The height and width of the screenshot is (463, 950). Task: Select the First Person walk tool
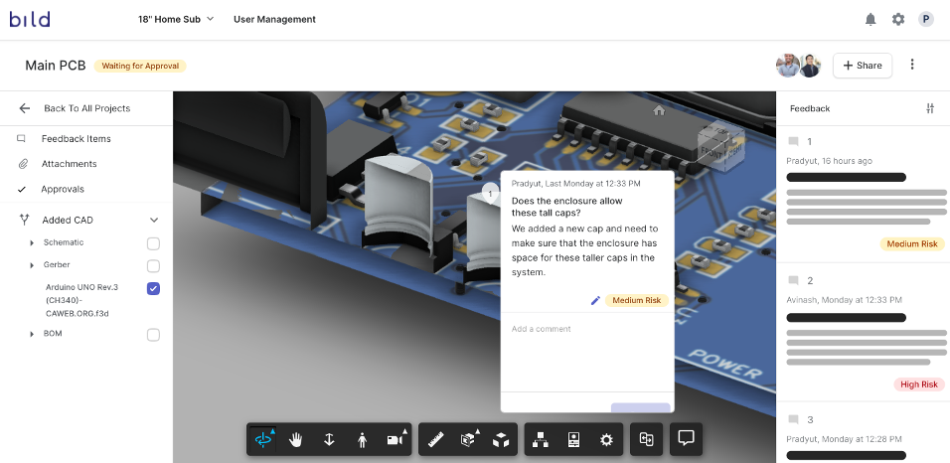click(363, 440)
